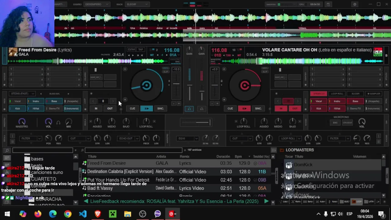Viewport: 391px width, 220px height.
Task: Click the browser track search input field
Action: point(133,150)
